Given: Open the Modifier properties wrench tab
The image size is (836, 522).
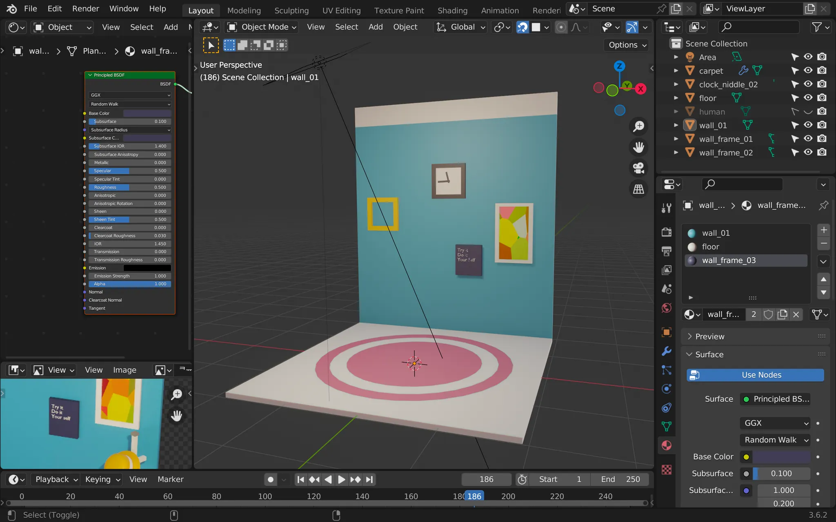Looking at the screenshot, I should click(x=666, y=351).
